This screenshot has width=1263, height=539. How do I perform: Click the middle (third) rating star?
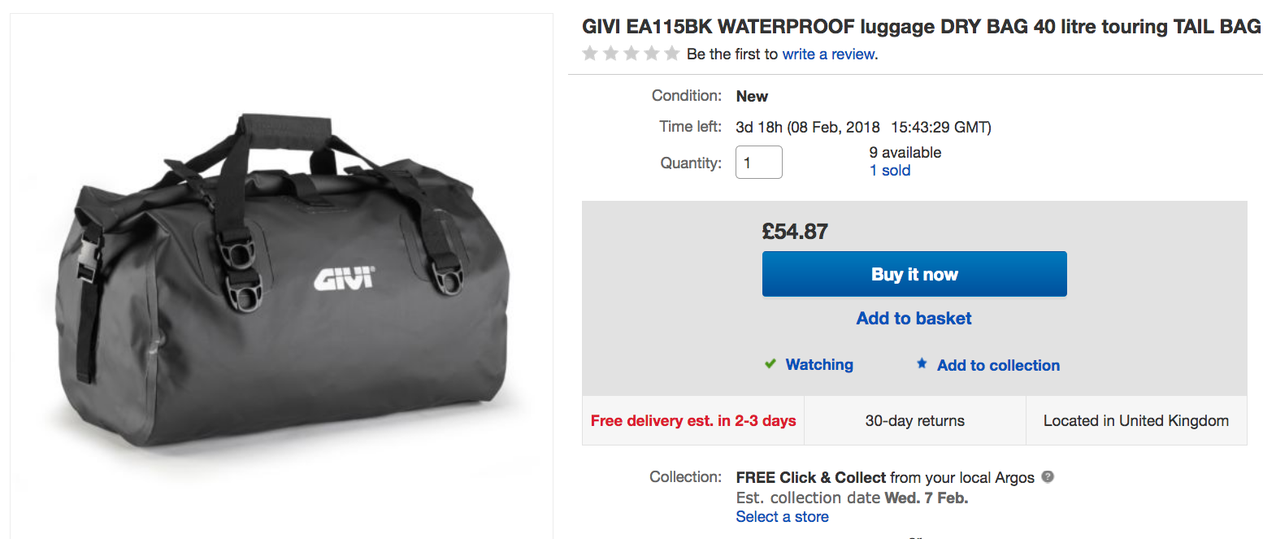tap(631, 54)
